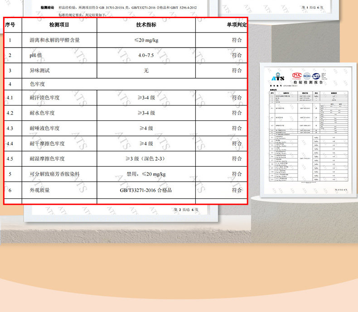Click ≥3-4 级 in the 耐汗渍色牢度 row

tap(146, 98)
